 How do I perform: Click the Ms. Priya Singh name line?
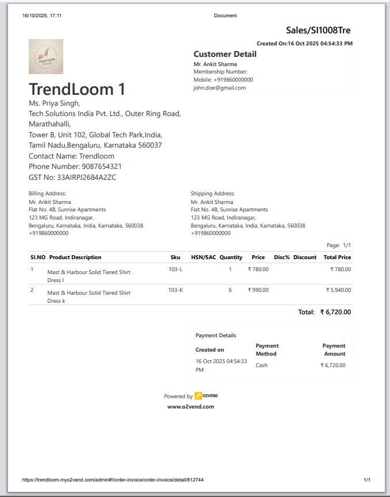(x=54, y=103)
